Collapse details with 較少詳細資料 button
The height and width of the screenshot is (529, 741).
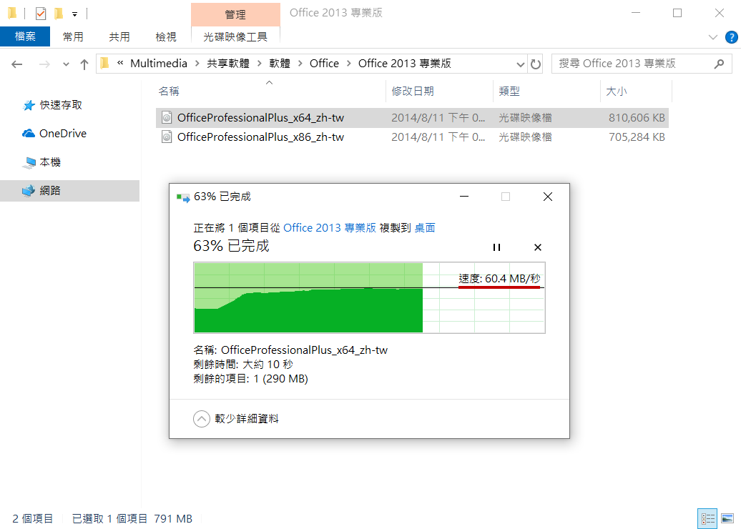pyautogui.click(x=236, y=419)
